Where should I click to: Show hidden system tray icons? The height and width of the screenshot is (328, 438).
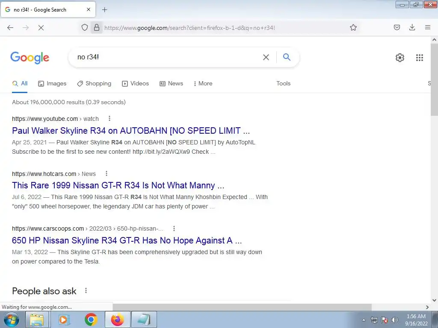(364, 320)
